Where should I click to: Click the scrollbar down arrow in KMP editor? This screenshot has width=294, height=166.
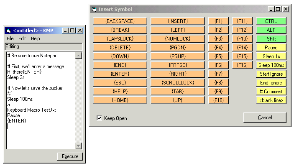coord(79,146)
